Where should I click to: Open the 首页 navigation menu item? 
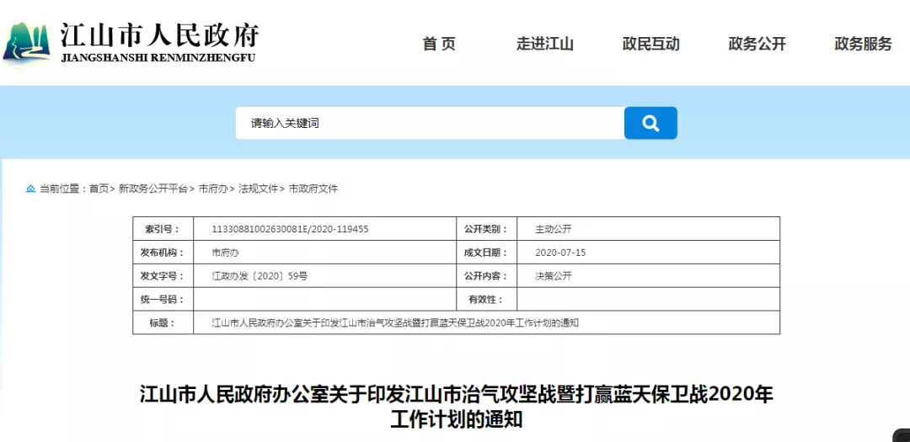click(439, 45)
